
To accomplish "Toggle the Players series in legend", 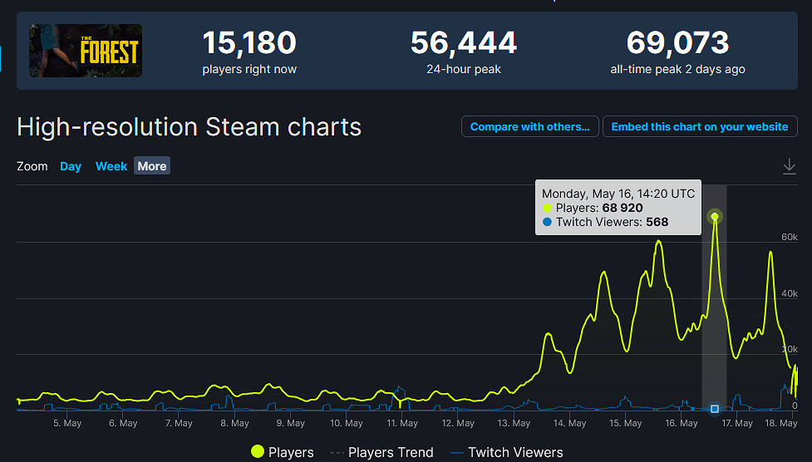I will click(x=282, y=452).
